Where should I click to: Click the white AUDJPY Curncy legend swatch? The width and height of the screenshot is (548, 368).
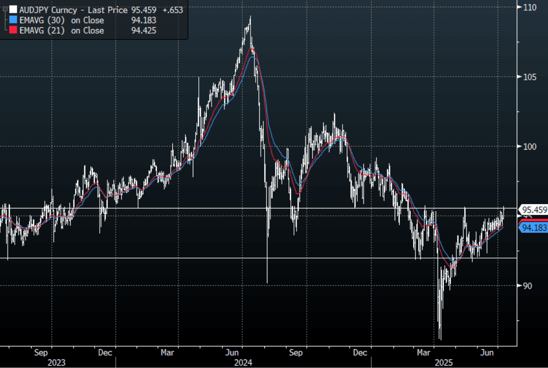[x=13, y=10]
